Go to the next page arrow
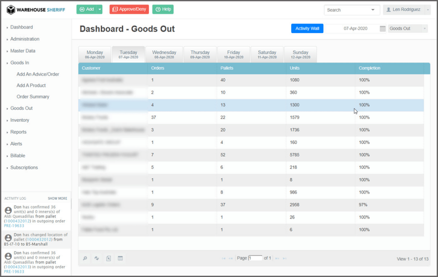 [277, 258]
